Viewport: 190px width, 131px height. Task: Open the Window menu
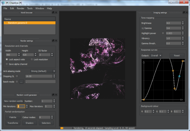[40, 8]
